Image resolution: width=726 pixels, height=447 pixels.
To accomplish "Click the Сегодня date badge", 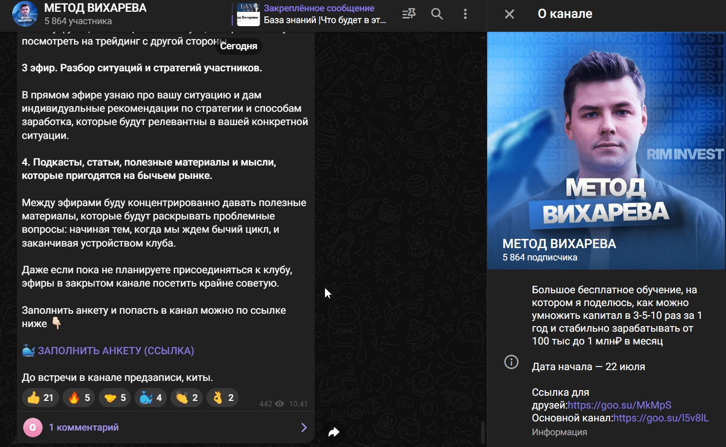I will tap(239, 46).
